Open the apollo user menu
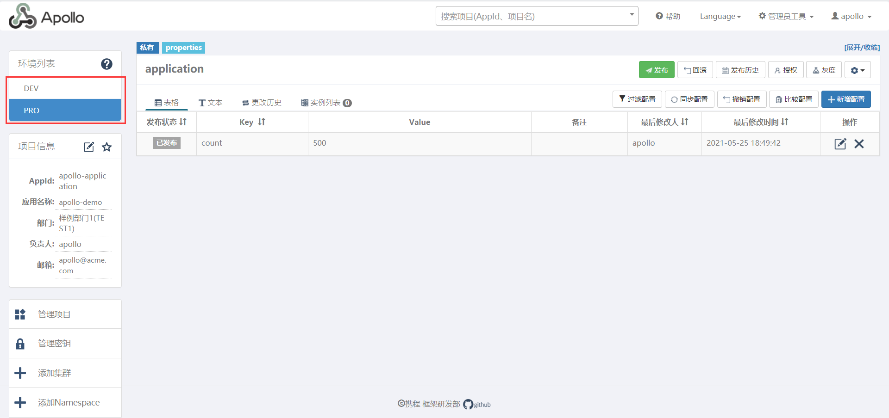Screen dimensions: 889x418 851,16
